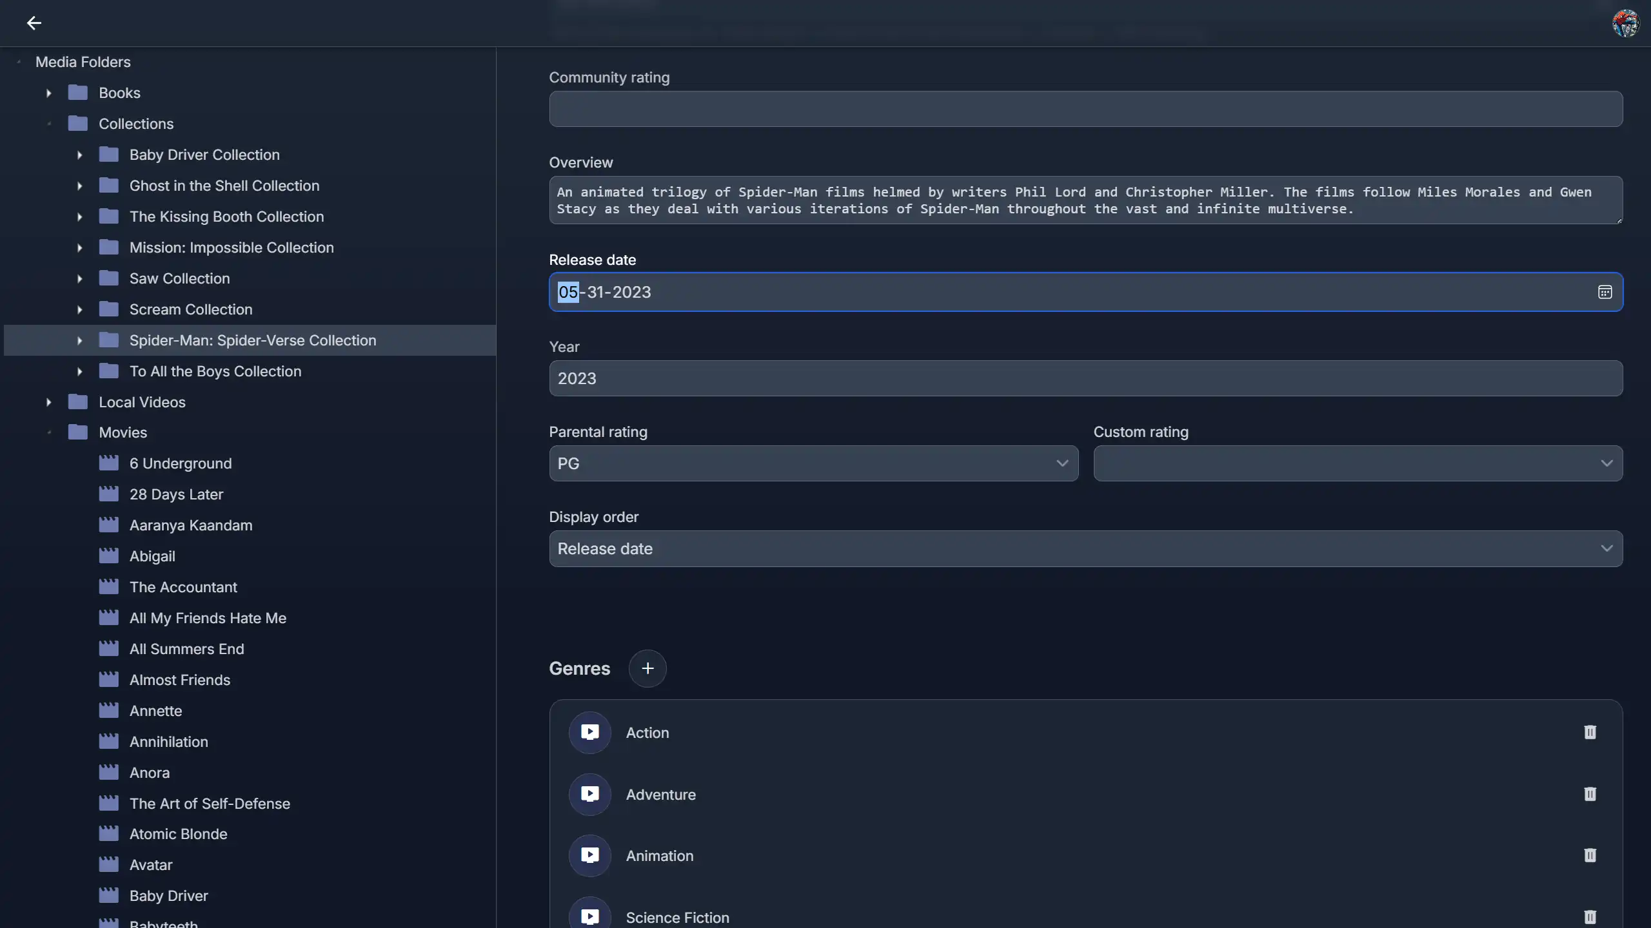
Task: Delete the Adventure genre
Action: click(1590, 794)
